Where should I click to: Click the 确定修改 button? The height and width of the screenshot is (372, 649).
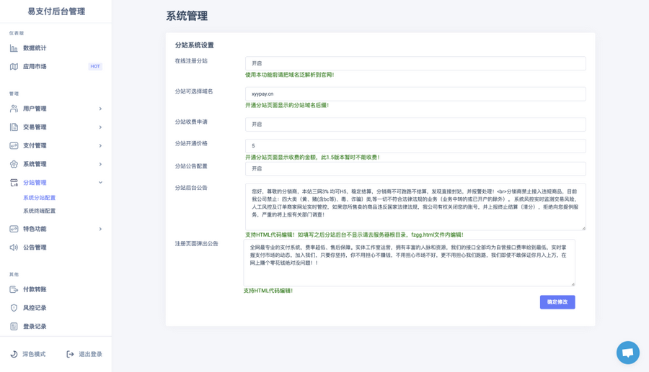[x=557, y=302]
